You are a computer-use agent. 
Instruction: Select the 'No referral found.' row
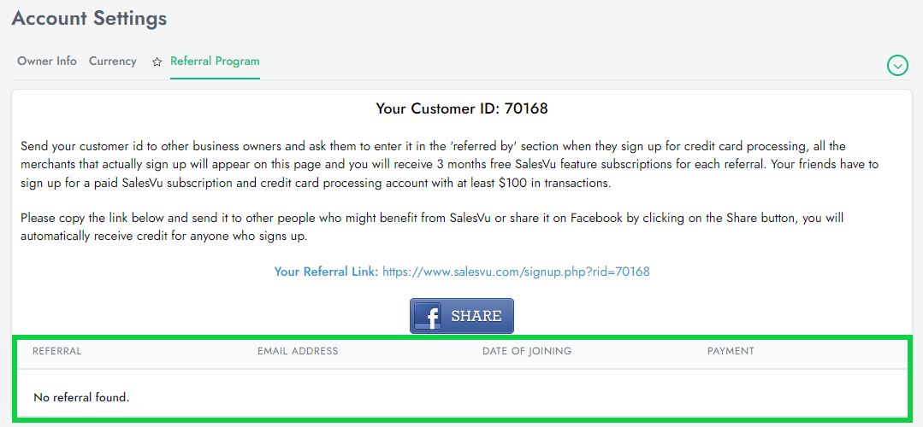(81, 397)
